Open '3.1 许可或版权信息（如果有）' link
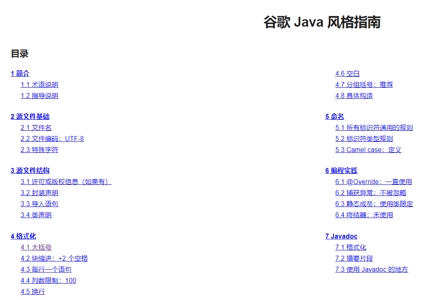This screenshot has height=300, width=440. 66,182
